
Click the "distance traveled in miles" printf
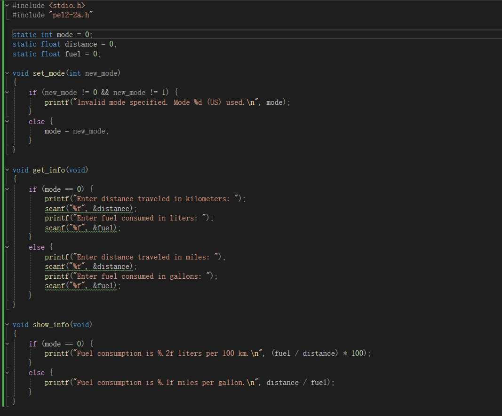coord(135,257)
